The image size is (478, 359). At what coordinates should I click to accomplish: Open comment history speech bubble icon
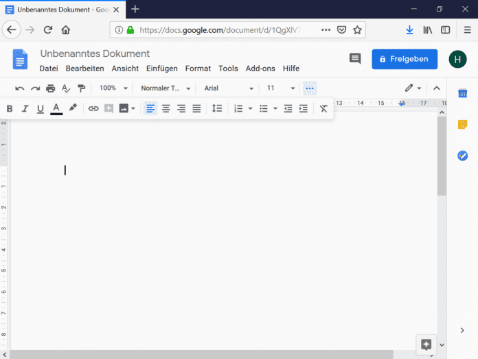click(x=355, y=59)
